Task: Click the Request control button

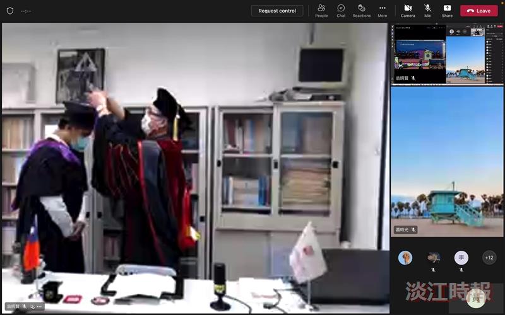Action: click(277, 11)
